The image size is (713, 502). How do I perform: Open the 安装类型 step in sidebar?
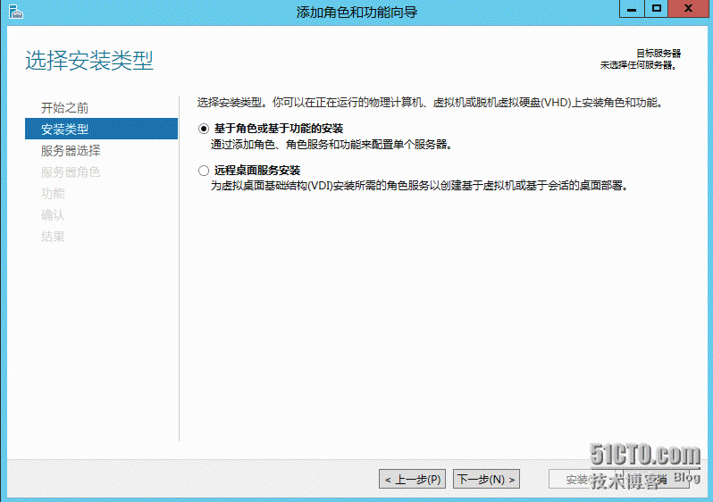coord(101,129)
